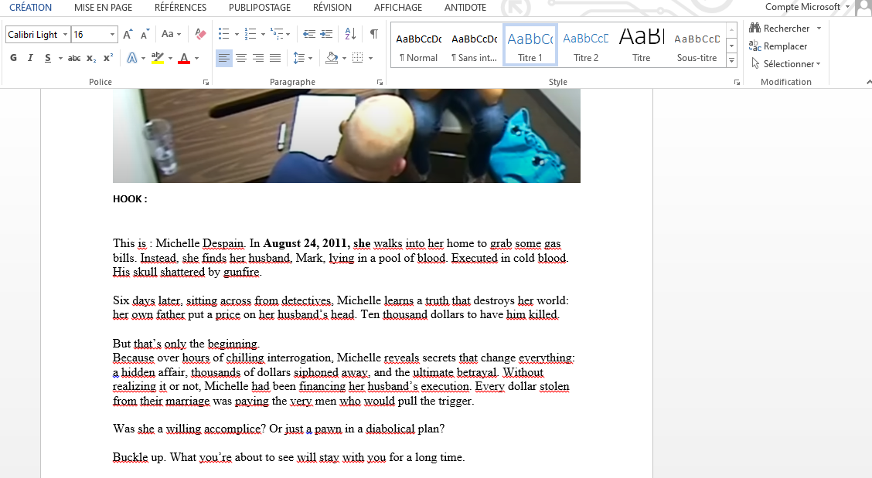Image resolution: width=872 pixels, height=478 pixels.
Task: Apply strikethrough to text
Action: tap(74, 58)
